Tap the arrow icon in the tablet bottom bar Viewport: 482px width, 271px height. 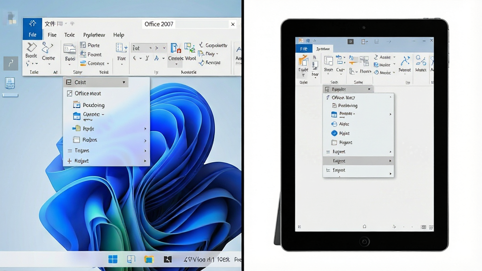394,227
